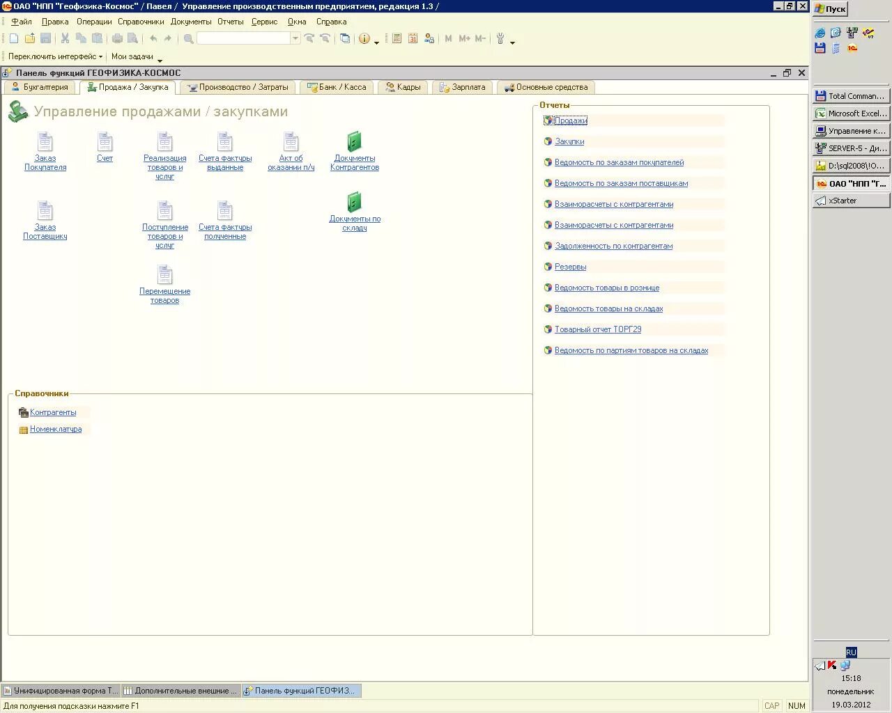Open the Резервы report link
This screenshot has width=892, height=713.
tap(570, 267)
